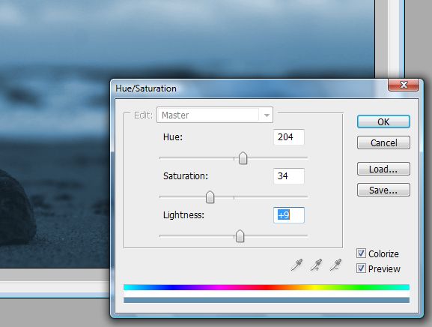Click the Lightness slider handle
432x327 pixels.
pos(240,236)
